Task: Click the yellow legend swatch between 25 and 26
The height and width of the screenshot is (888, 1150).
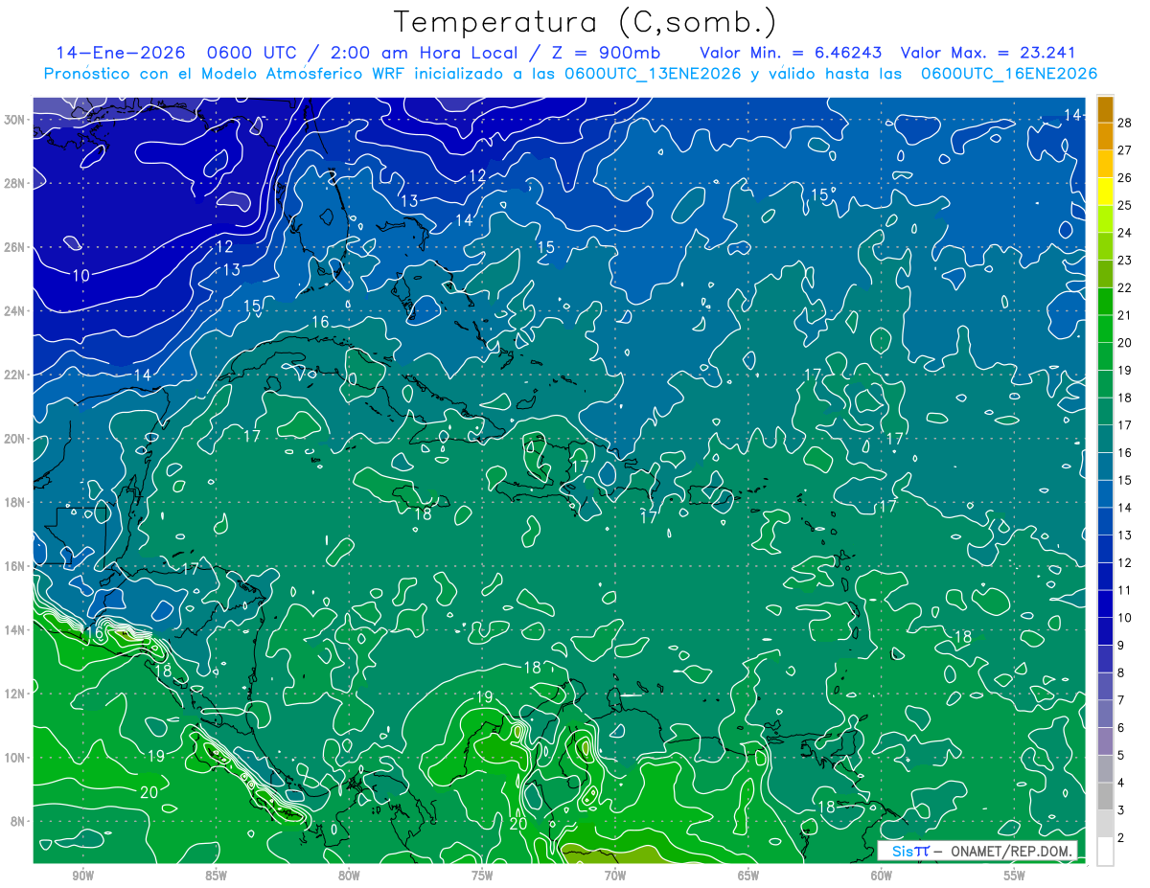Action: click(1105, 191)
